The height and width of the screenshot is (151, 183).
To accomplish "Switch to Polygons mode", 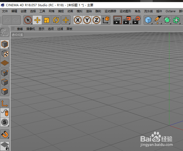I will (5, 91).
